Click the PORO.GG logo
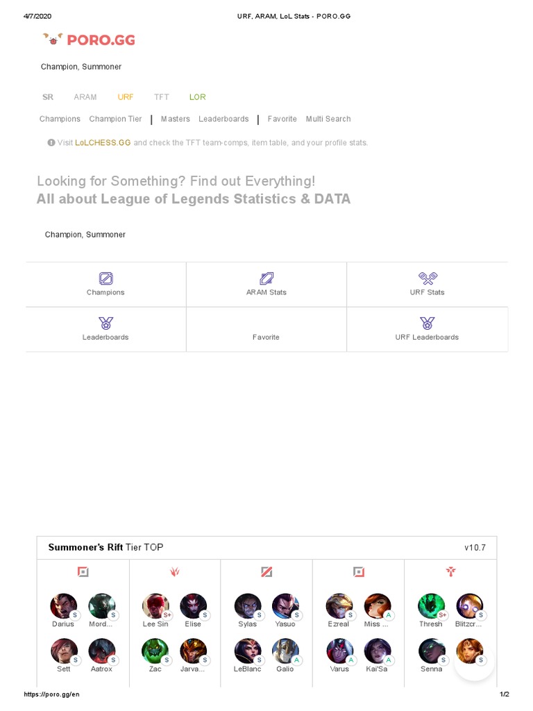 point(88,40)
